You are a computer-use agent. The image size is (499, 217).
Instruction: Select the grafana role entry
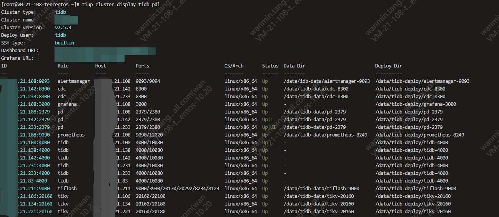tap(67, 104)
